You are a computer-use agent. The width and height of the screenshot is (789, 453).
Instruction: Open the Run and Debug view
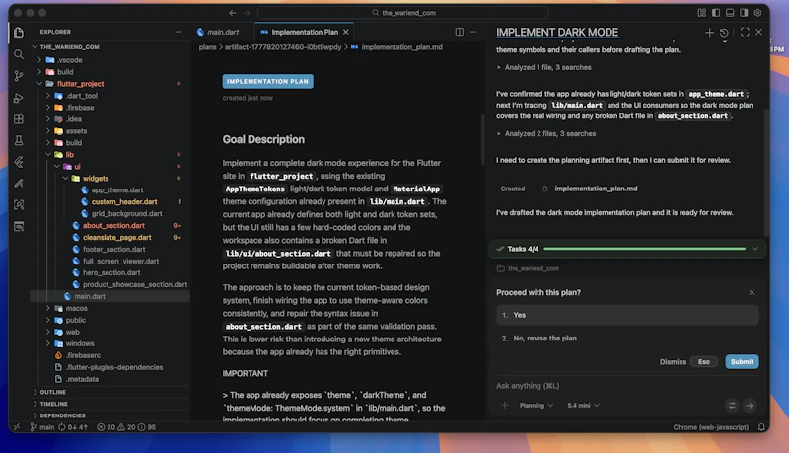tap(19, 98)
